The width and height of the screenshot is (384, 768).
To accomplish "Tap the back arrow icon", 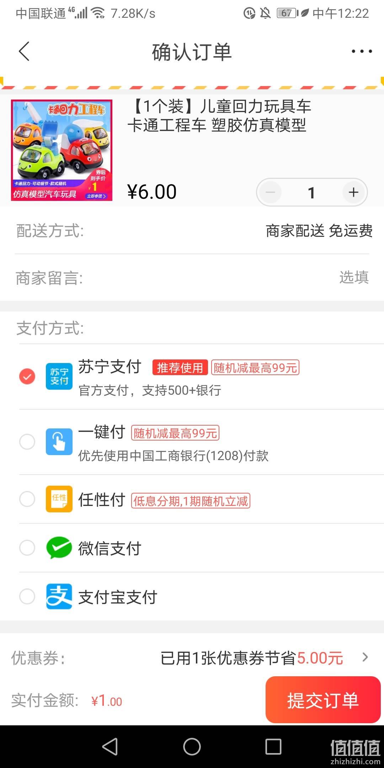I will [24, 52].
